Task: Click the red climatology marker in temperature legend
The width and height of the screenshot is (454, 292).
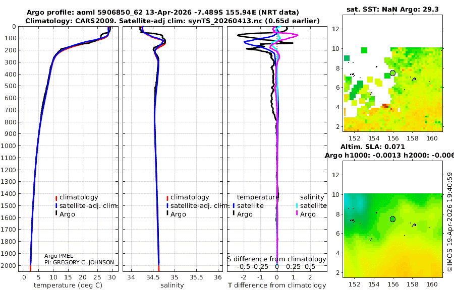Action: [56, 198]
